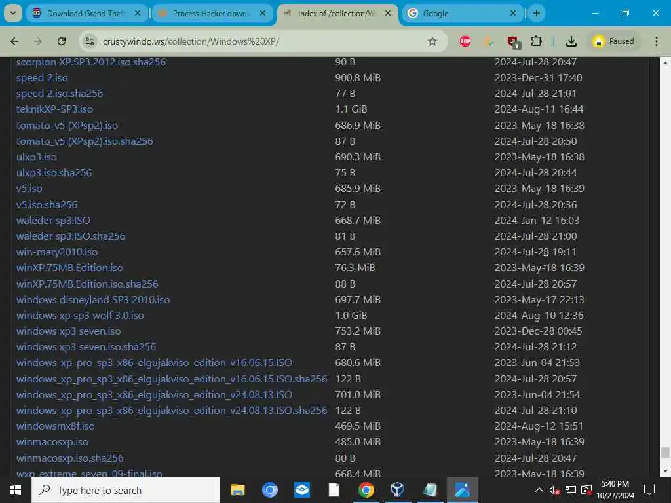Open speed 2.iso.sha256 checksum link
This screenshot has height=503, width=671.
(x=60, y=93)
